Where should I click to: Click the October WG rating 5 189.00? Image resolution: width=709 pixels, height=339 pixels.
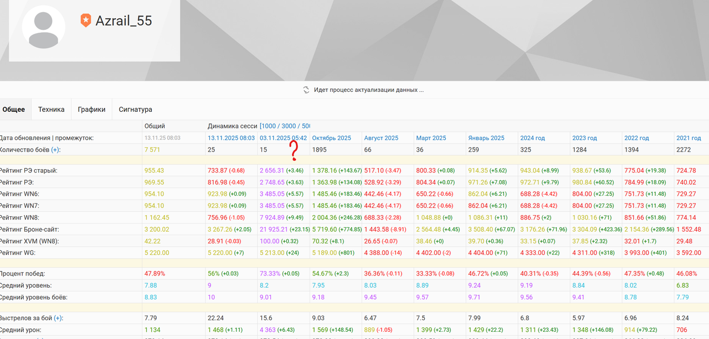(x=324, y=253)
